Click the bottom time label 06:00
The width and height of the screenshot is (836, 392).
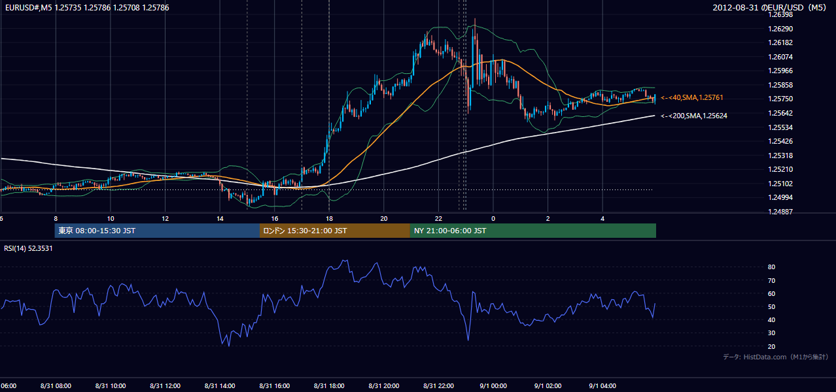(8, 386)
